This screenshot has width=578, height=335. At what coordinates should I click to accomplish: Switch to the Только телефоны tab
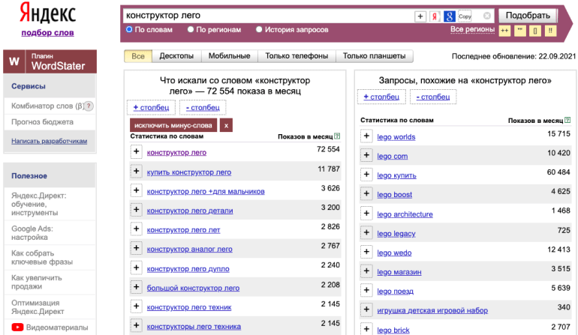(x=297, y=56)
